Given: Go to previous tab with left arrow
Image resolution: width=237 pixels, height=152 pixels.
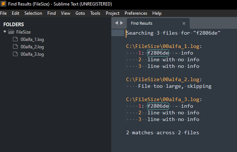Looking at the screenshot, I should [x=116, y=23].
